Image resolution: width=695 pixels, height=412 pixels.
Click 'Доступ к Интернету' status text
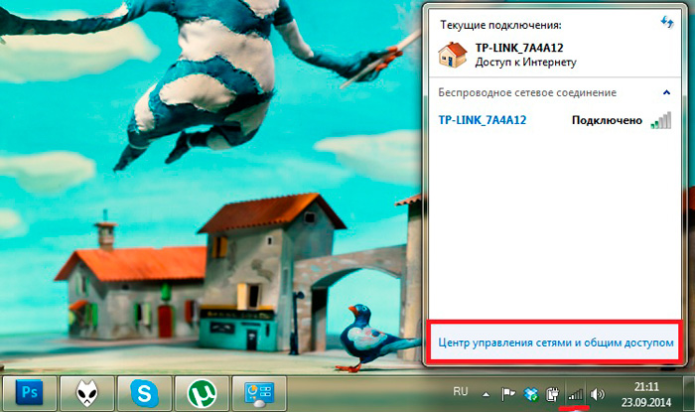525,62
